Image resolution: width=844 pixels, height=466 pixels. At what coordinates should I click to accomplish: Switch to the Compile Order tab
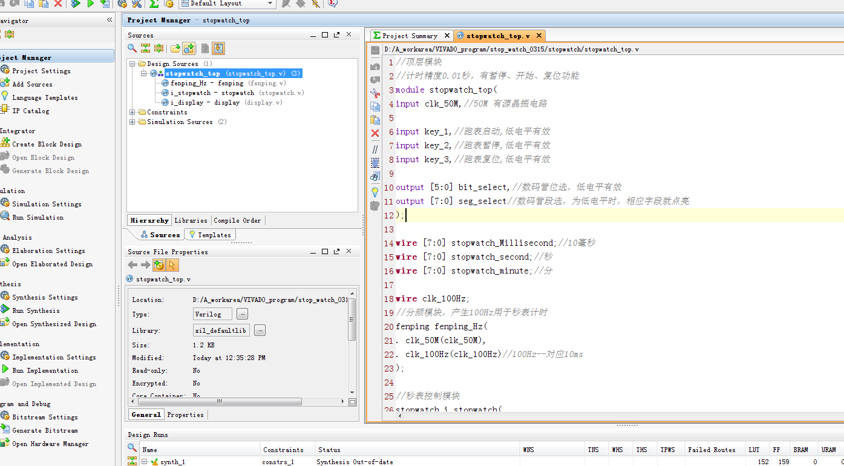[237, 220]
